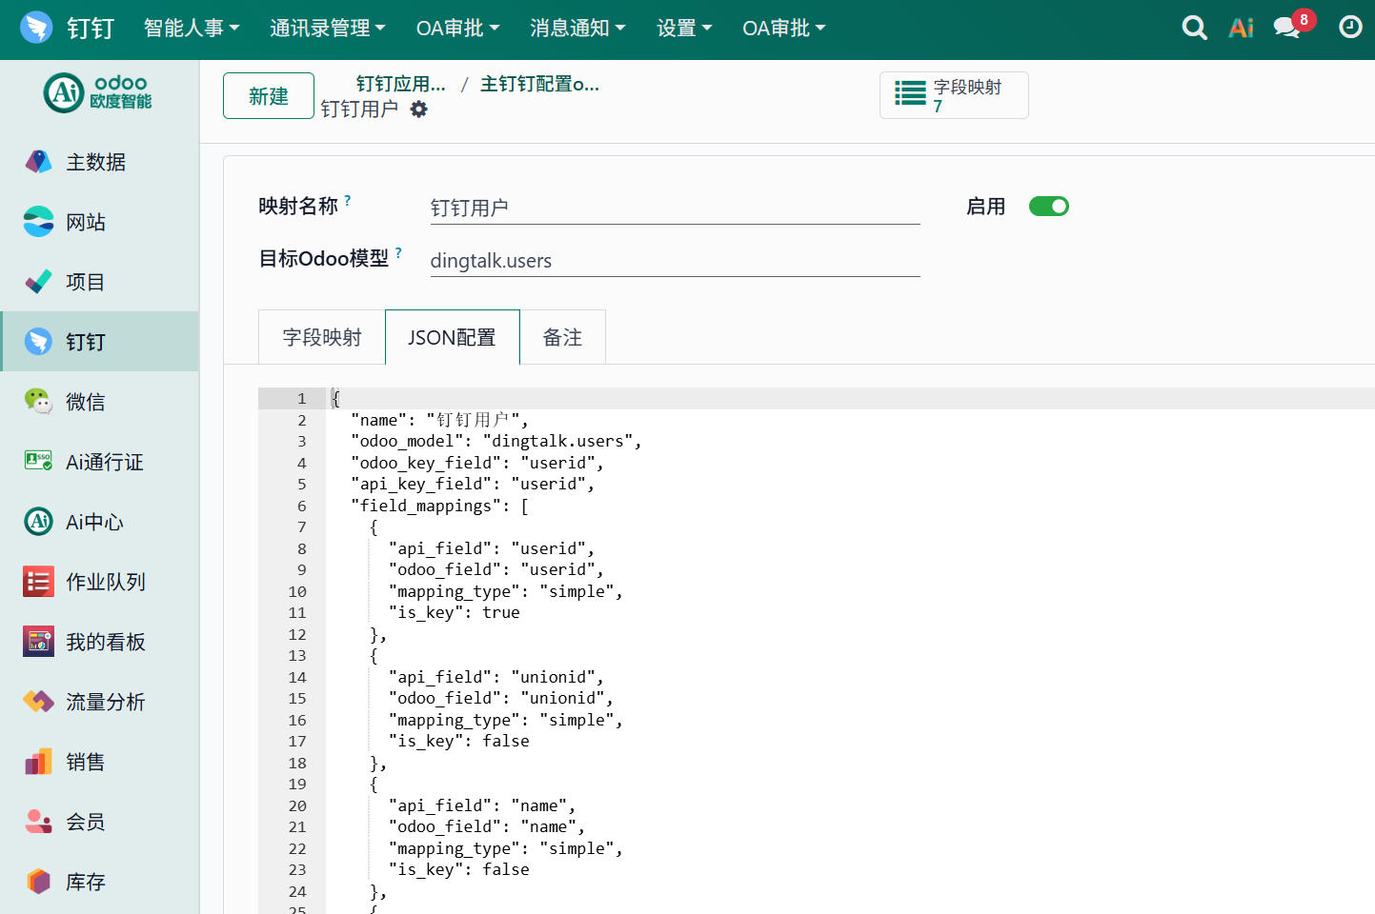The width and height of the screenshot is (1375, 914).
Task: Open the Ai通行证 sidebar app
Action: pos(99,462)
